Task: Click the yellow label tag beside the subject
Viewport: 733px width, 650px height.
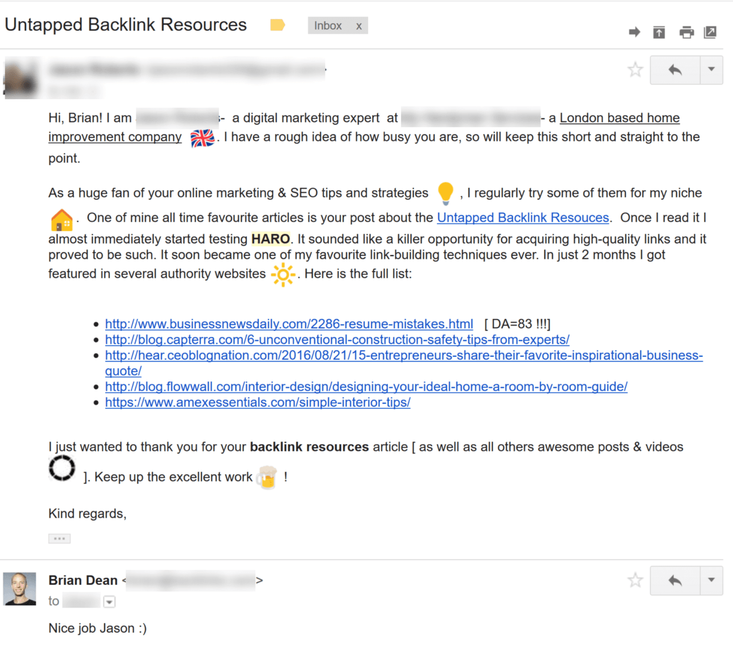Action: tap(277, 25)
